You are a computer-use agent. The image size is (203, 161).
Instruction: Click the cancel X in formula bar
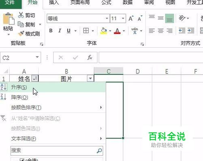(61, 57)
